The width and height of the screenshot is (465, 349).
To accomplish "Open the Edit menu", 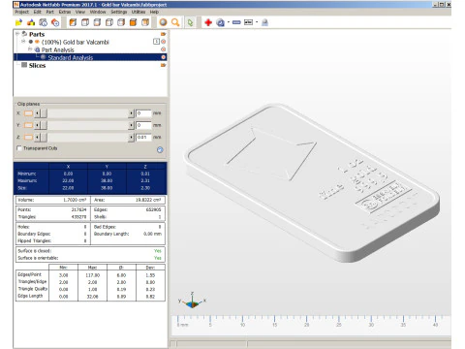I will [x=38, y=12].
